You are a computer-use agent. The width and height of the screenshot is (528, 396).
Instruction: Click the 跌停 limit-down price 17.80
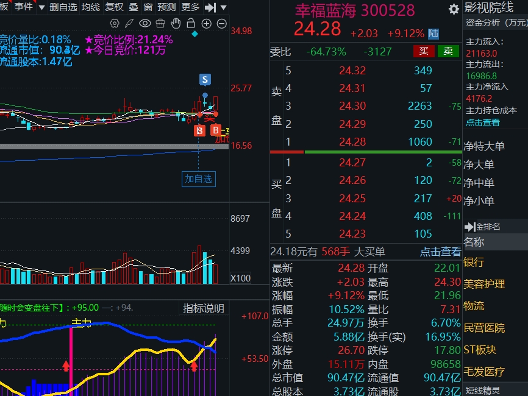tap(447, 350)
